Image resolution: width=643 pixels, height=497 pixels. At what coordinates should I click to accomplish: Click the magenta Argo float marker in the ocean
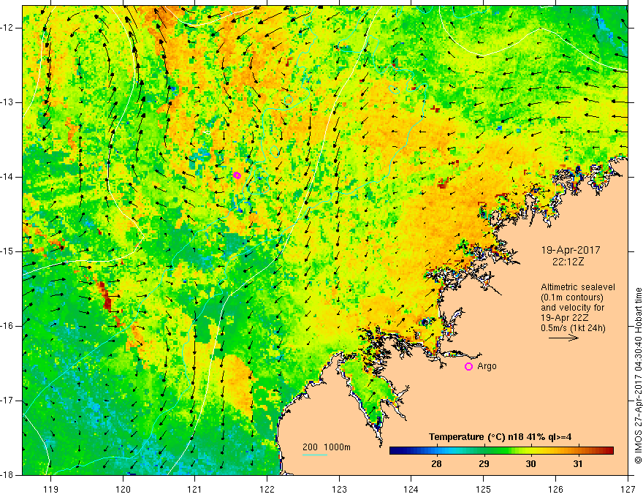(237, 175)
